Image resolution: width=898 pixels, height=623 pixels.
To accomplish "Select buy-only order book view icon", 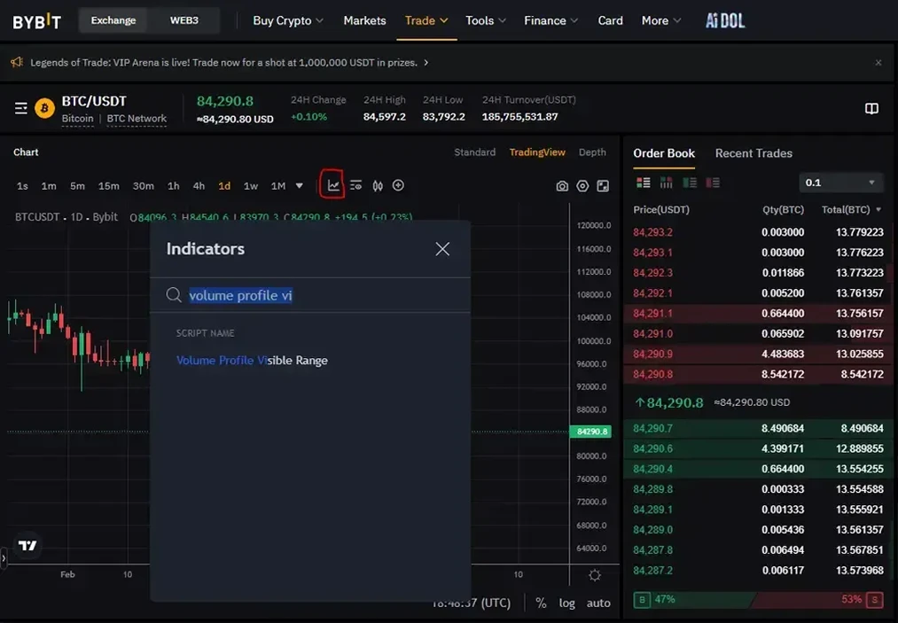I will pos(690,183).
